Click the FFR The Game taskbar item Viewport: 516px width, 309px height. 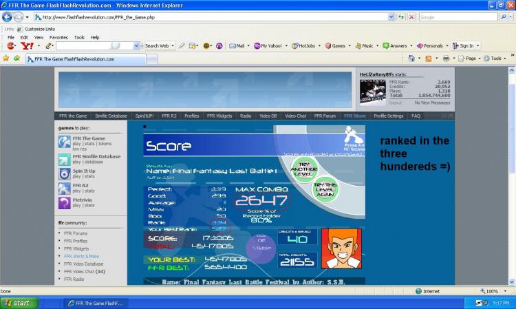[x=96, y=303]
